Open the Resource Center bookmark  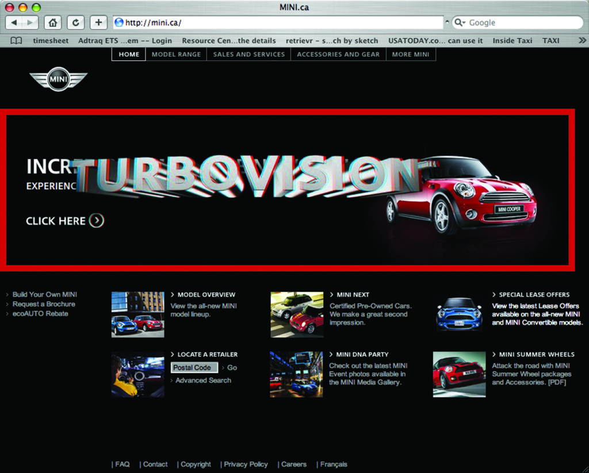click(x=229, y=41)
